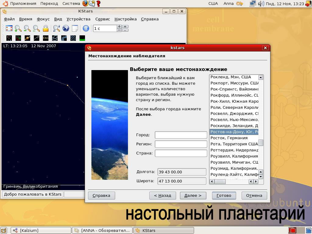
Task: Toggle constellation names 'Ori' icon
Action: (46, 38)
